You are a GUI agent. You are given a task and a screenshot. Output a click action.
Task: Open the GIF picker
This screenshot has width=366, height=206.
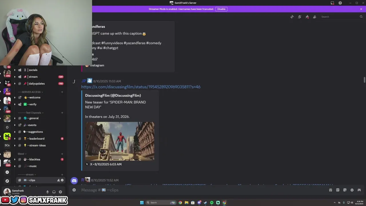coord(338,190)
